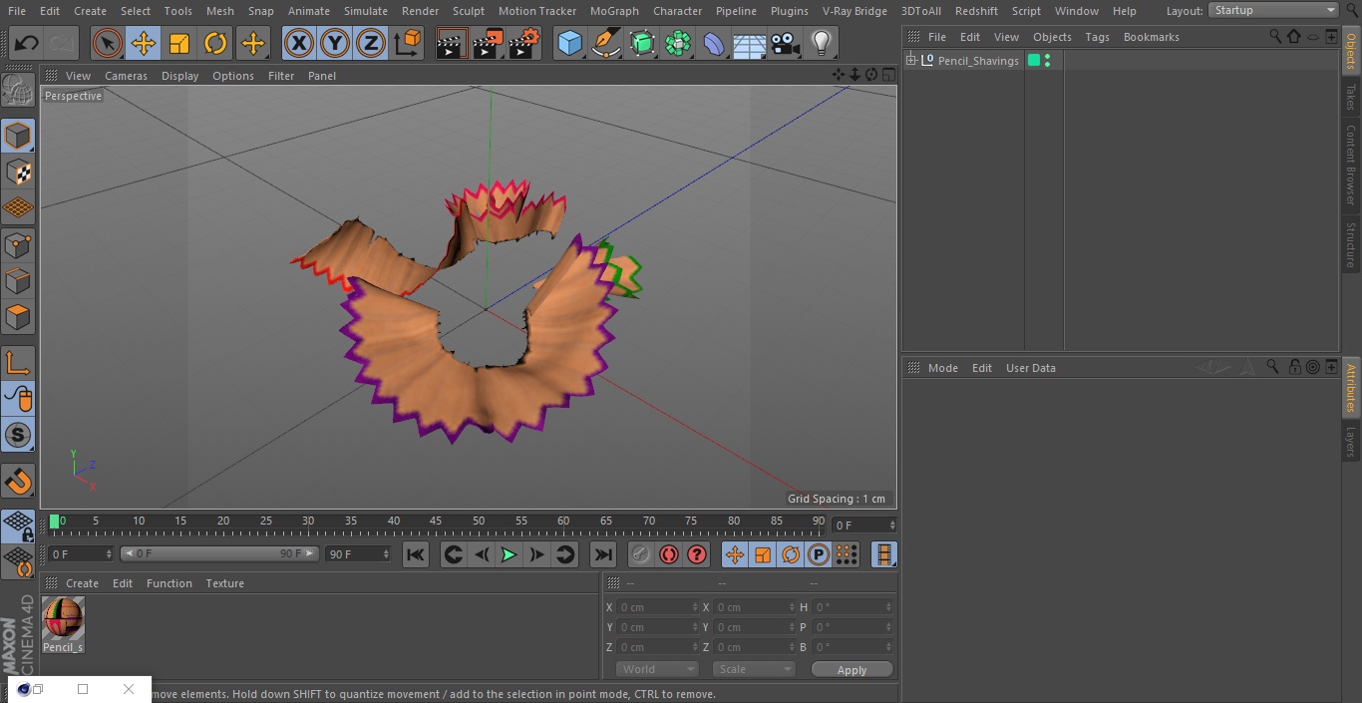
Task: Open Edit Render Settings icon
Action: click(524, 44)
